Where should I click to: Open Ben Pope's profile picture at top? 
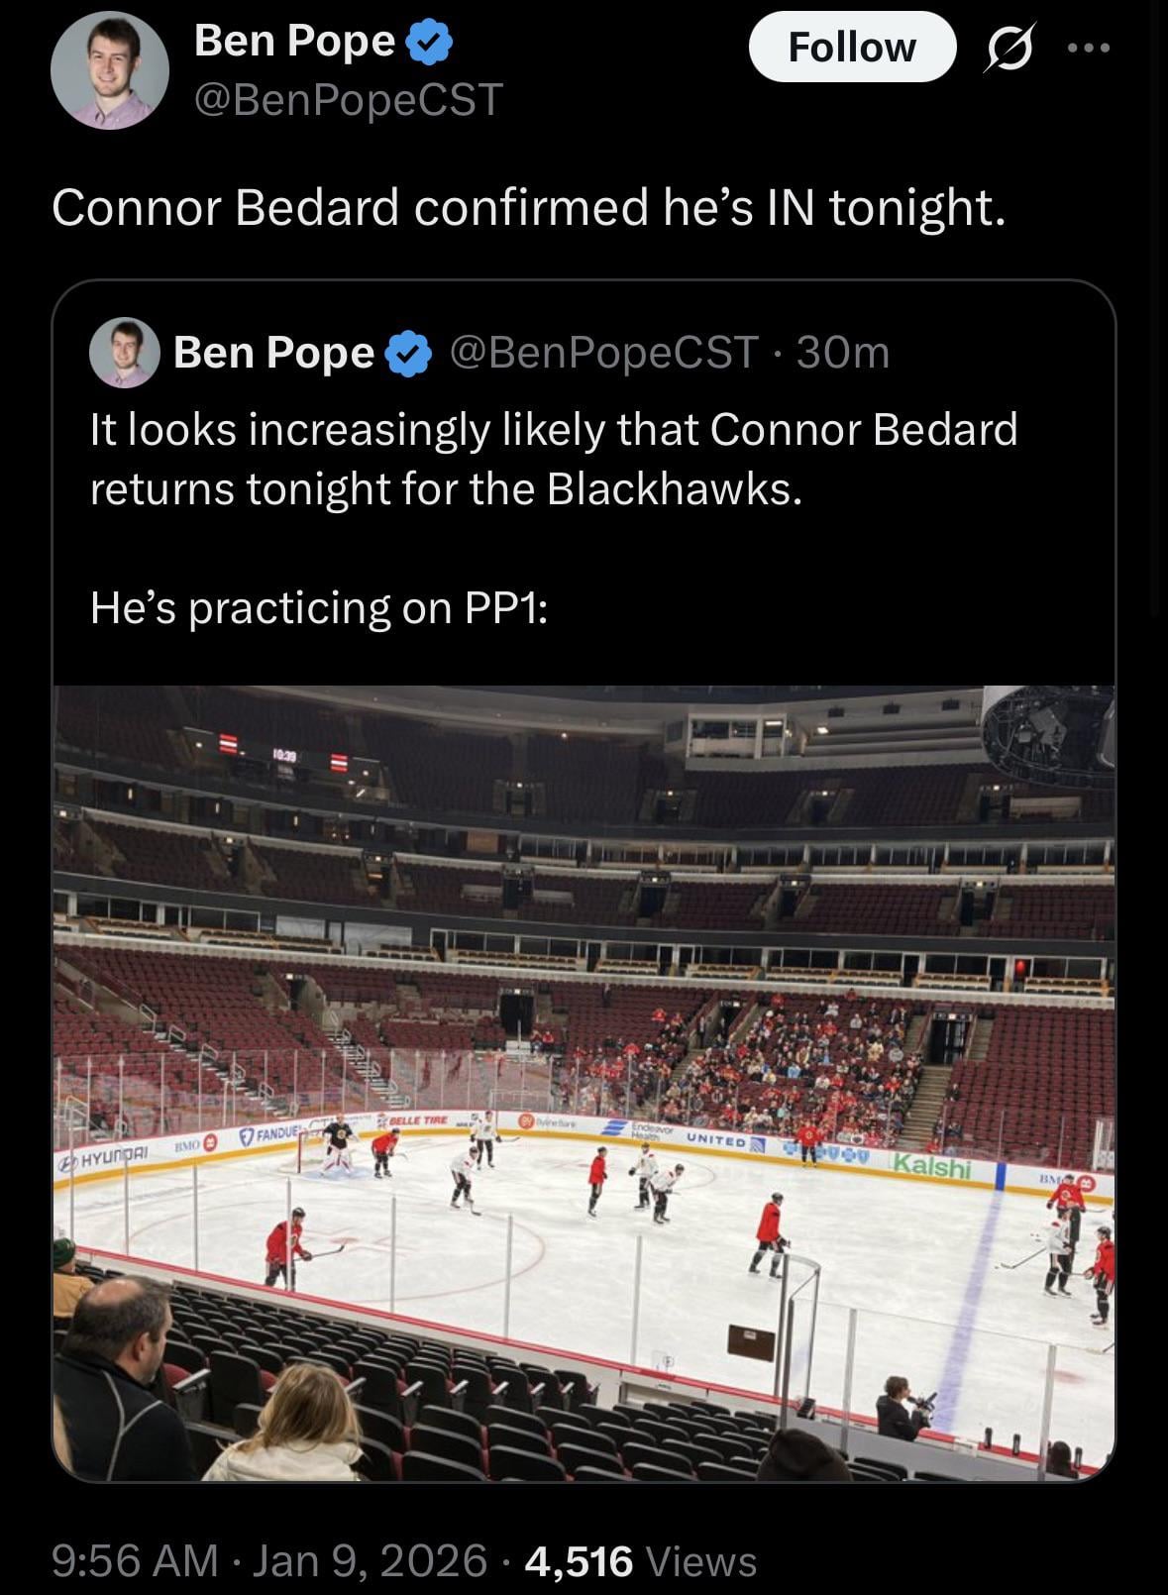[109, 71]
